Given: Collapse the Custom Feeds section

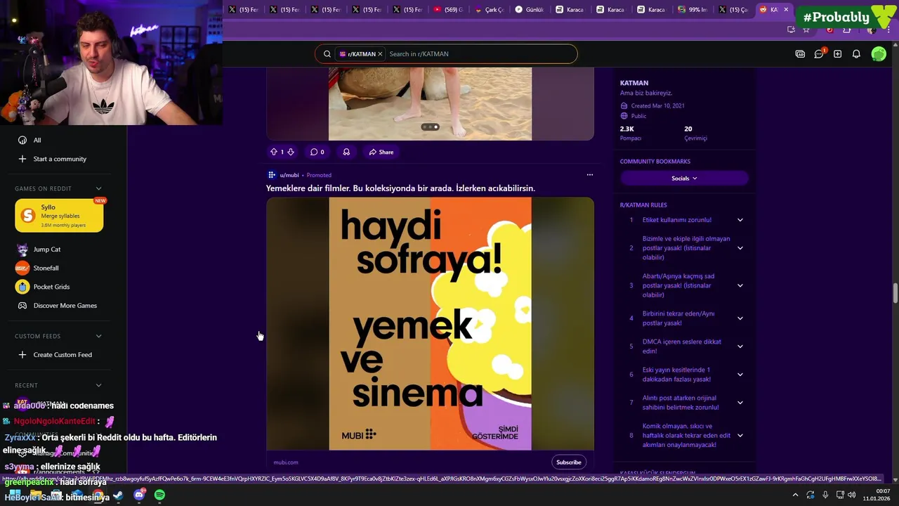Looking at the screenshot, I should coord(98,336).
